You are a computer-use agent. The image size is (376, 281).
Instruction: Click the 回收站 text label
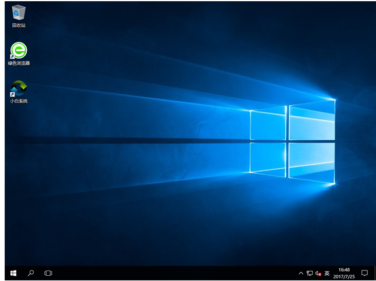19,26
